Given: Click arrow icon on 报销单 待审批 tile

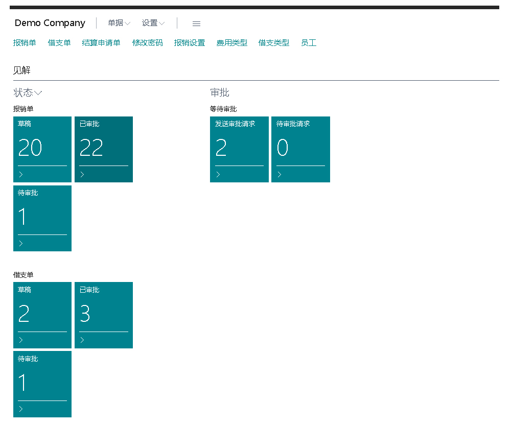Looking at the screenshot, I should (x=21, y=243).
